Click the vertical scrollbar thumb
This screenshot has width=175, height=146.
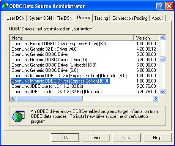coord(162,59)
